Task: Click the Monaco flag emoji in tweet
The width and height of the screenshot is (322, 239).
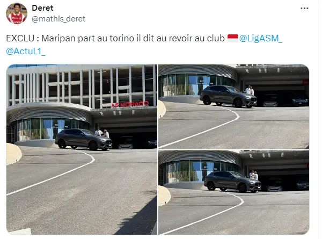Action: [x=232, y=38]
